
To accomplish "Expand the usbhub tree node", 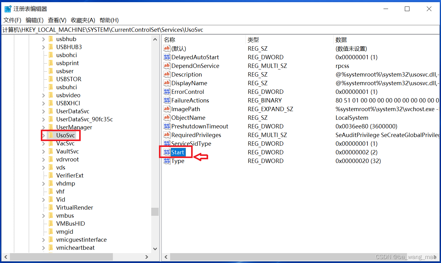I will pos(44,39).
